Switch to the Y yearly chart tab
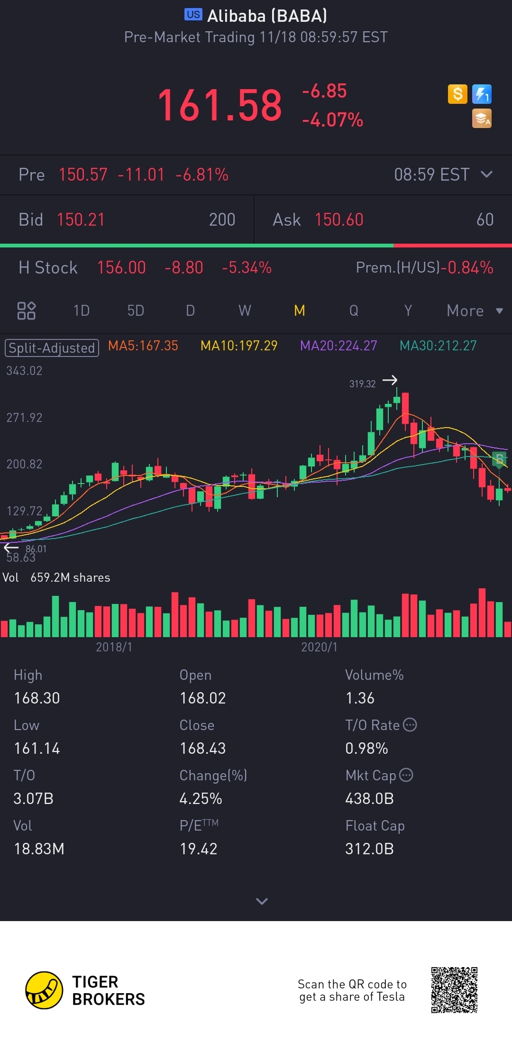This screenshot has height=1060, width=512. [408, 311]
